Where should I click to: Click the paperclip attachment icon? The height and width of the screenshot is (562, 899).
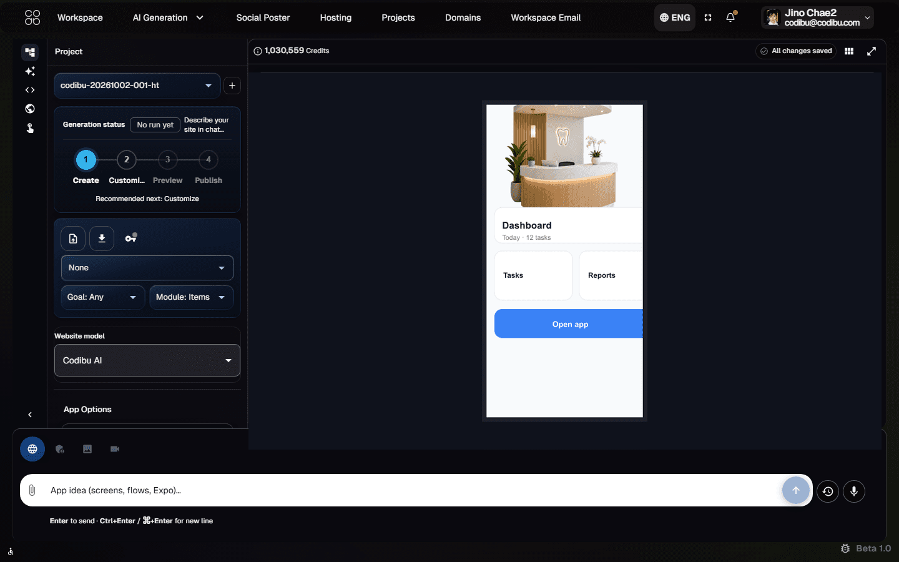pyautogui.click(x=32, y=490)
